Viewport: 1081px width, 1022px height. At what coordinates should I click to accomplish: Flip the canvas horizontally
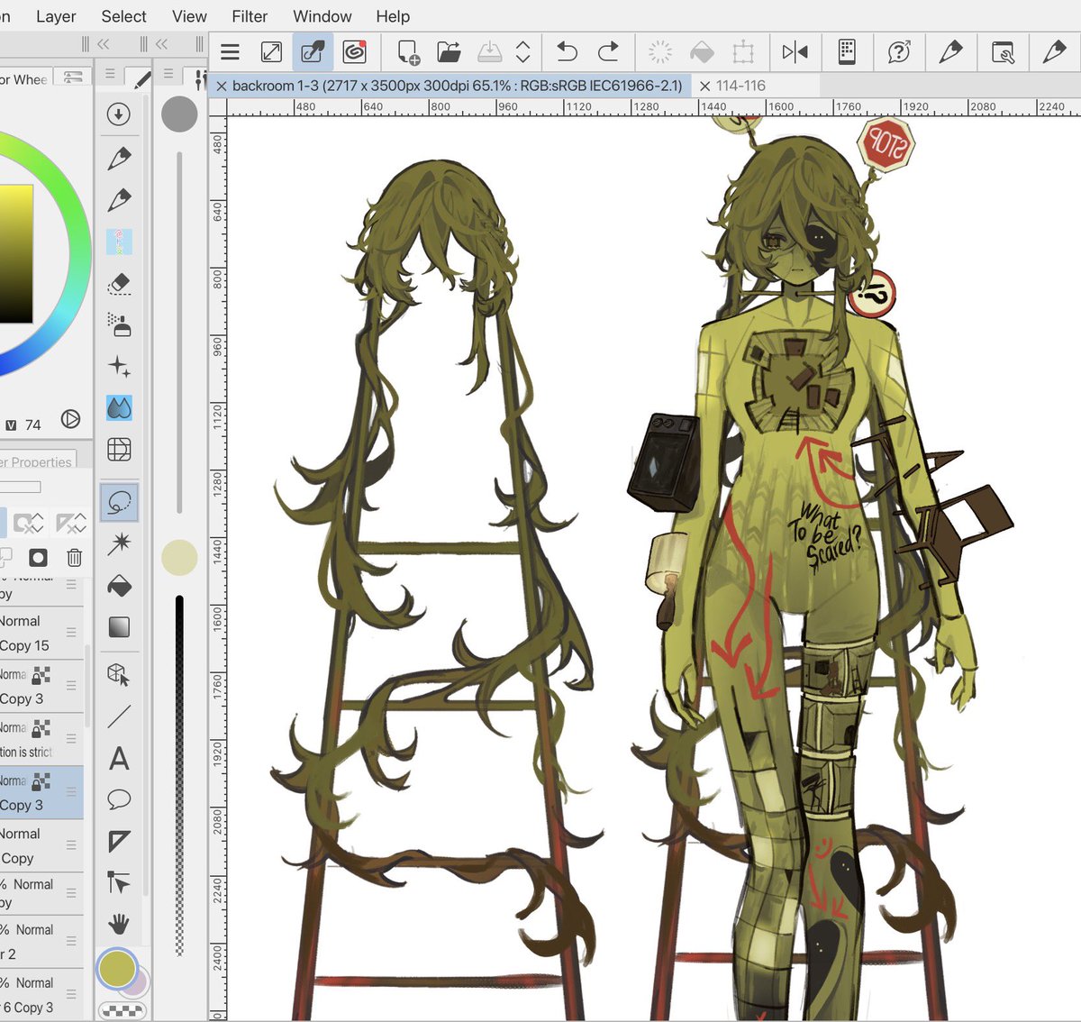click(x=795, y=51)
